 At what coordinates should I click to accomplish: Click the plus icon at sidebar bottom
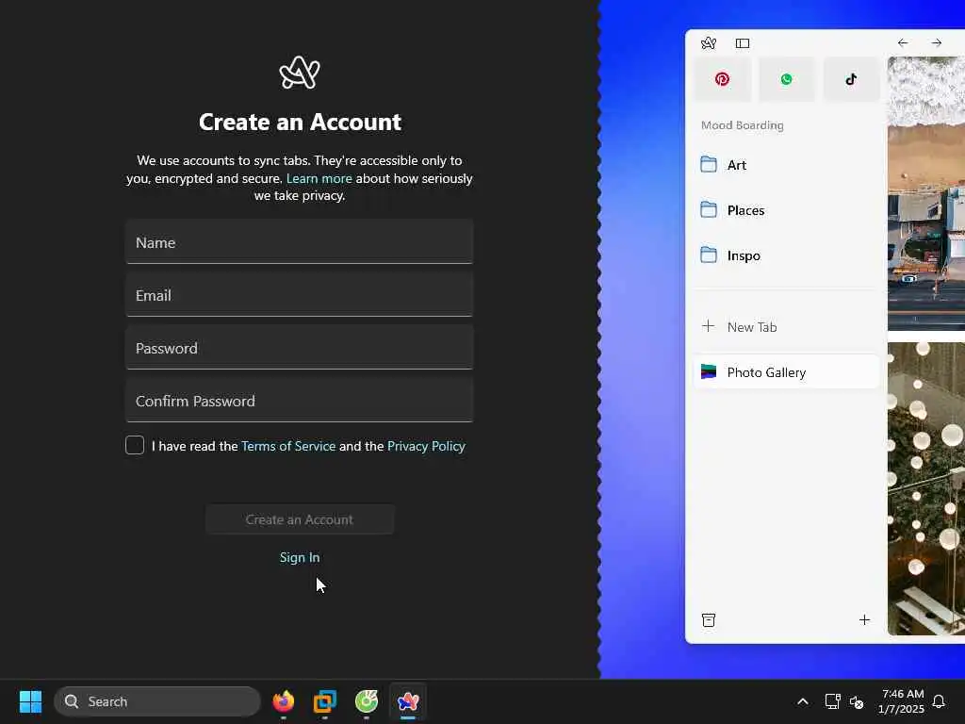click(864, 620)
